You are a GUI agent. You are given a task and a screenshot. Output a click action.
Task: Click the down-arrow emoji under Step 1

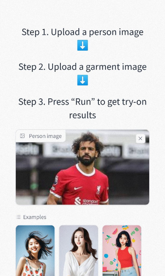click(x=82, y=45)
